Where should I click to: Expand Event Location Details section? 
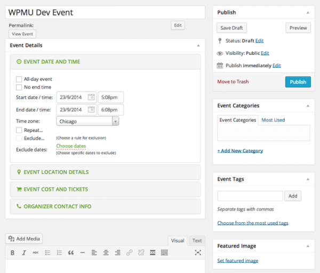click(105, 172)
